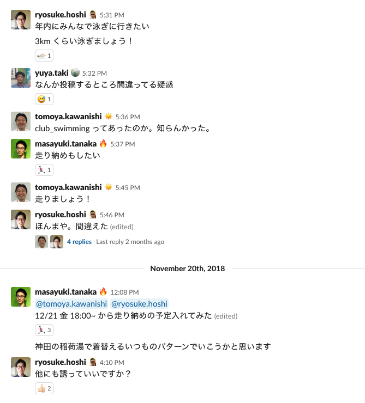Click masayuki.tanaka's avatar at 5:37 PM message
Image resolution: width=365 pixels, height=403 pixels.
(21, 149)
